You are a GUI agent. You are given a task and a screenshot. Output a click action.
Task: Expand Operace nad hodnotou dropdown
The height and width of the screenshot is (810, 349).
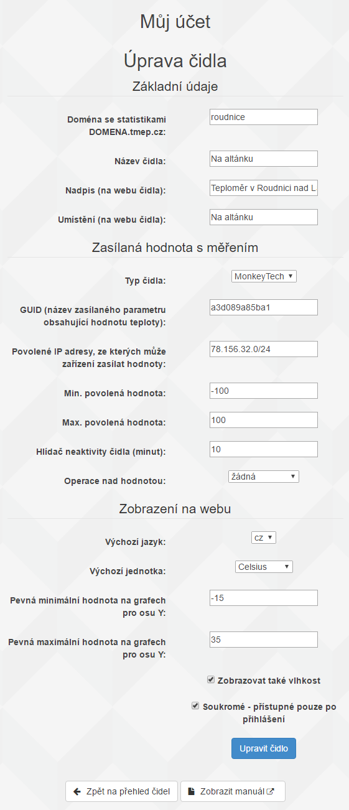point(264,477)
